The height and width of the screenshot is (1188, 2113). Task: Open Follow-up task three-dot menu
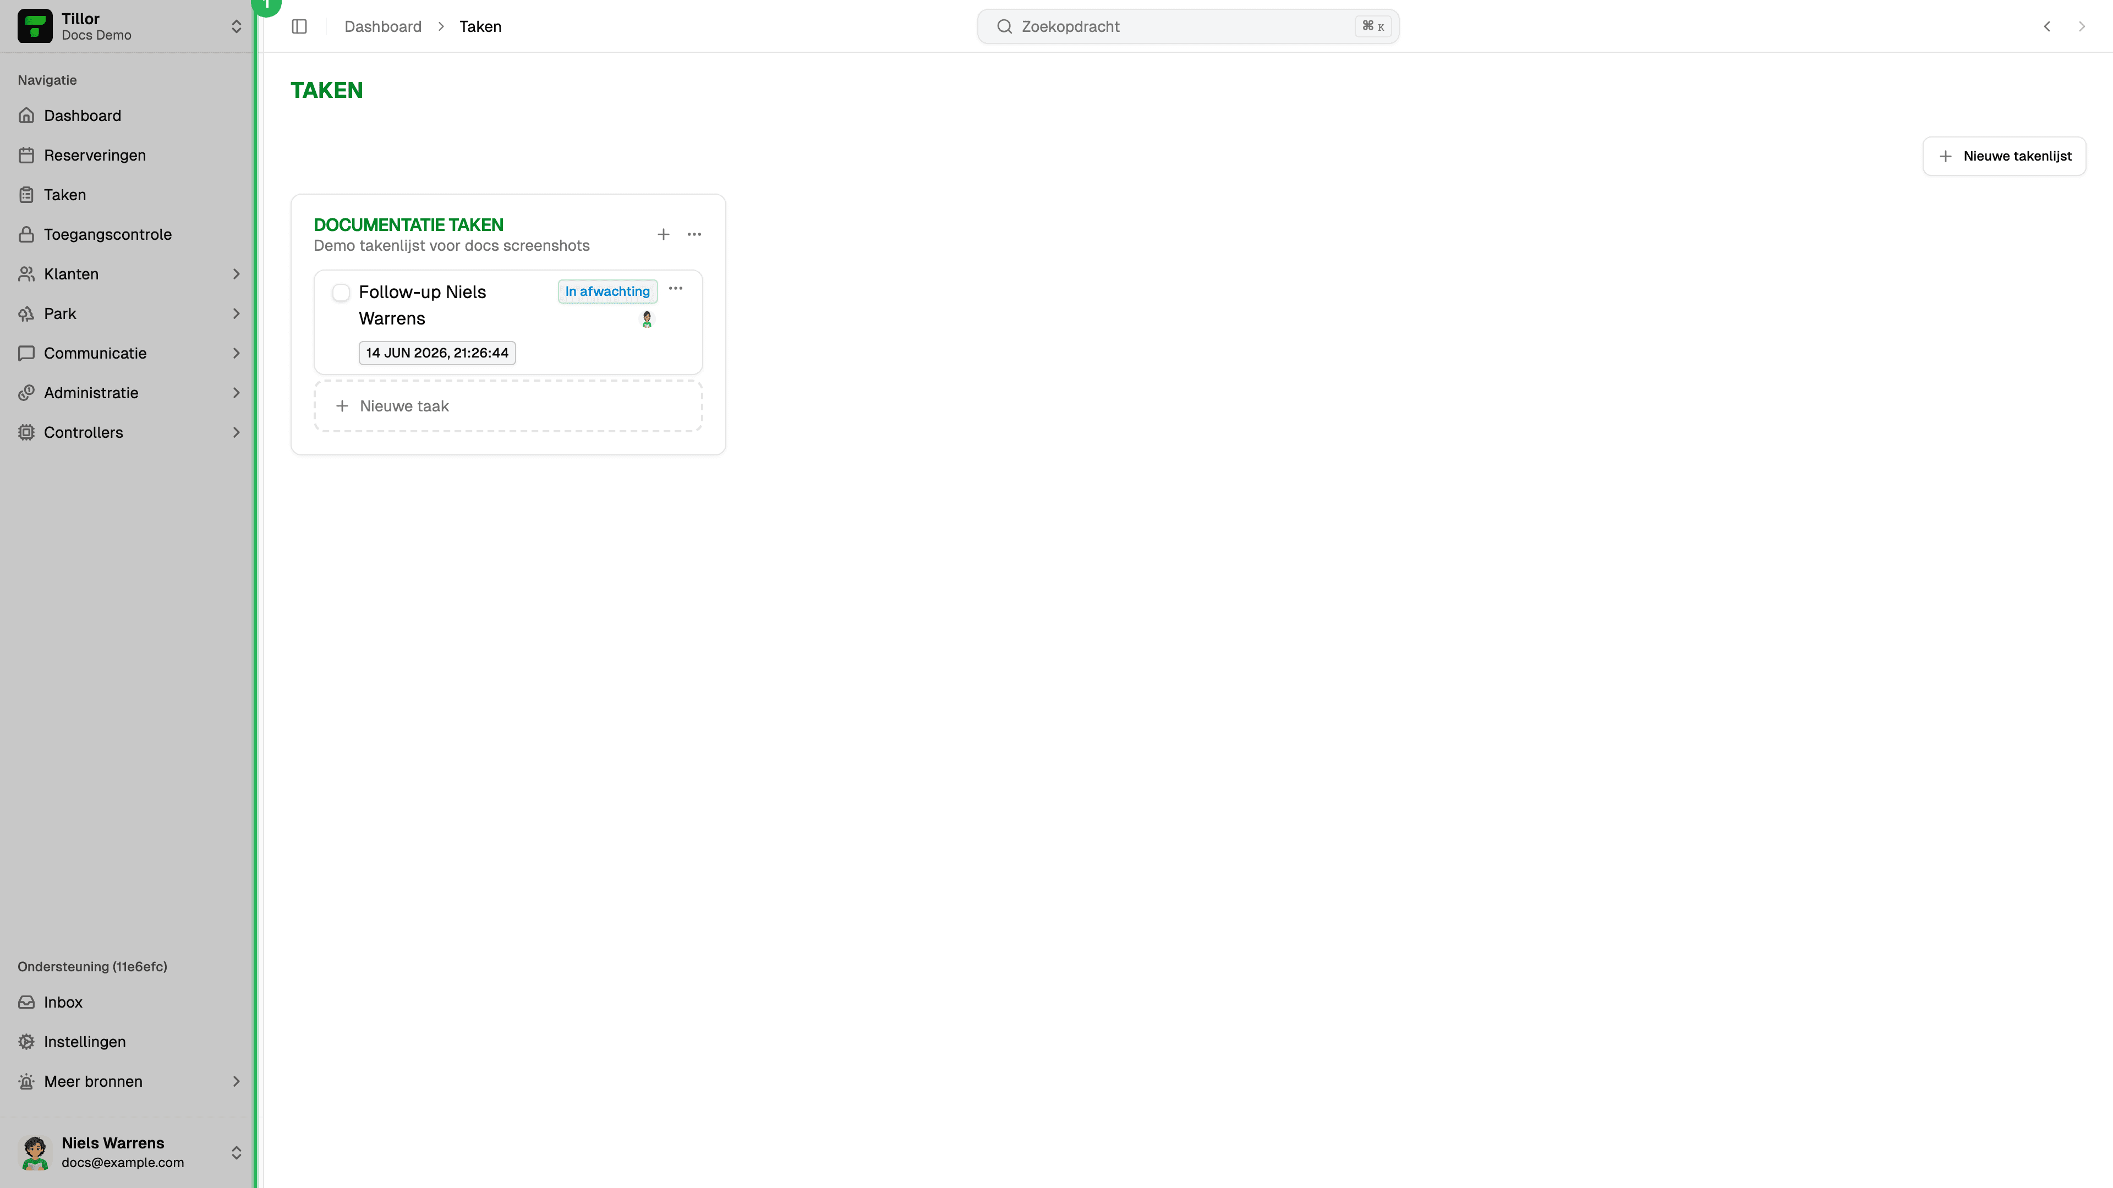coord(675,289)
